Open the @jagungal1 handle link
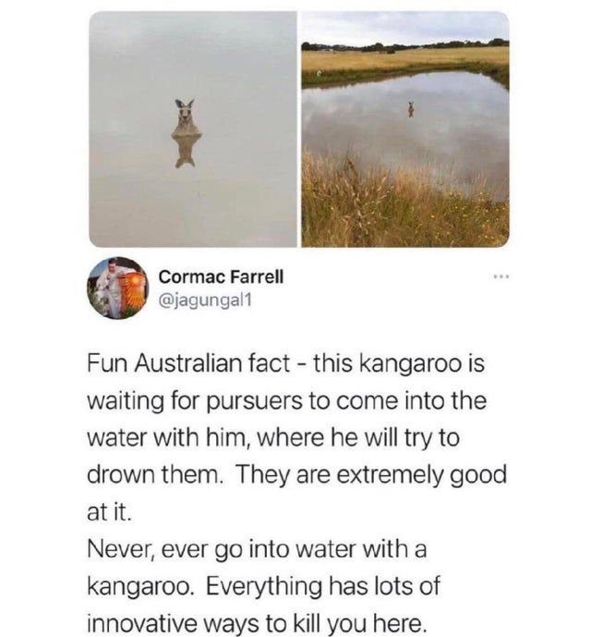This screenshot has height=637, width=591. 205,300
